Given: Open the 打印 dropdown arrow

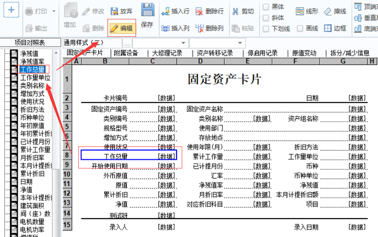Looking at the screenshot, I should [54, 11].
